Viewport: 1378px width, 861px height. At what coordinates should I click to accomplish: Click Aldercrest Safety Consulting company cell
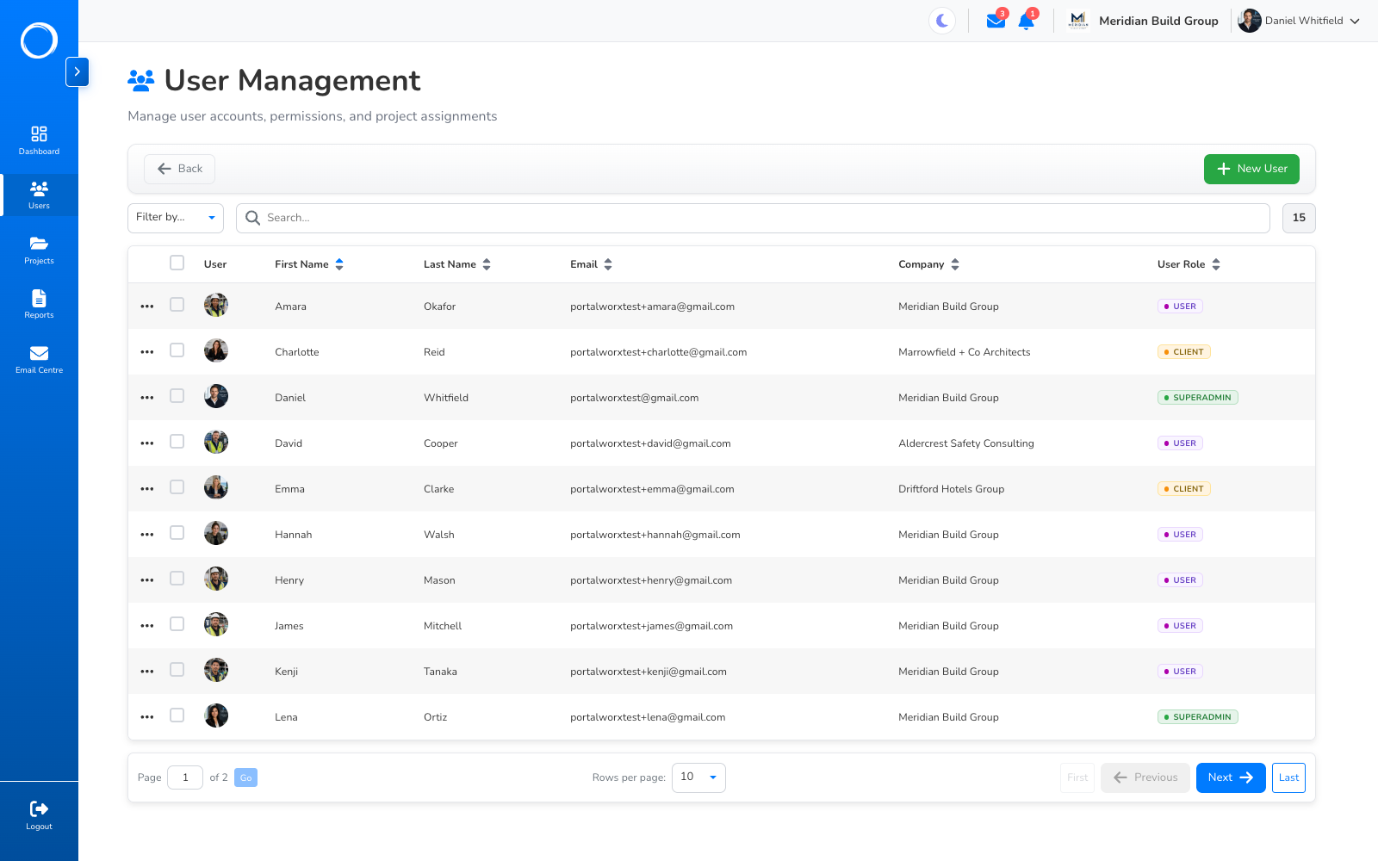pyautogui.click(x=966, y=443)
